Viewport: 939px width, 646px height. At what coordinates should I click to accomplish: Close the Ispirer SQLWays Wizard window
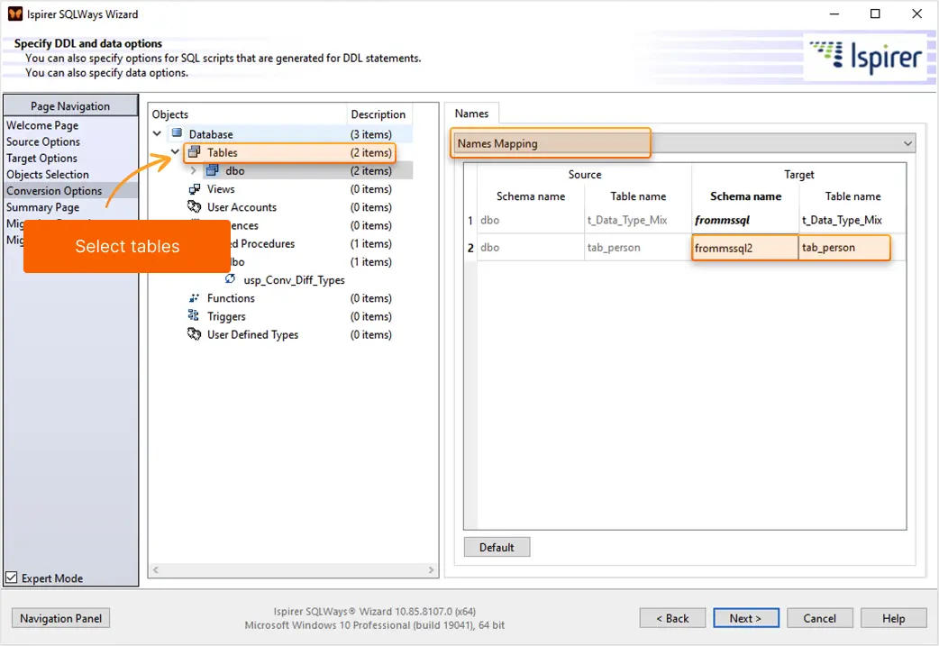click(916, 14)
